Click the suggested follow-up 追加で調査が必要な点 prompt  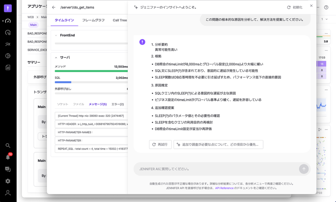[x=218, y=145]
